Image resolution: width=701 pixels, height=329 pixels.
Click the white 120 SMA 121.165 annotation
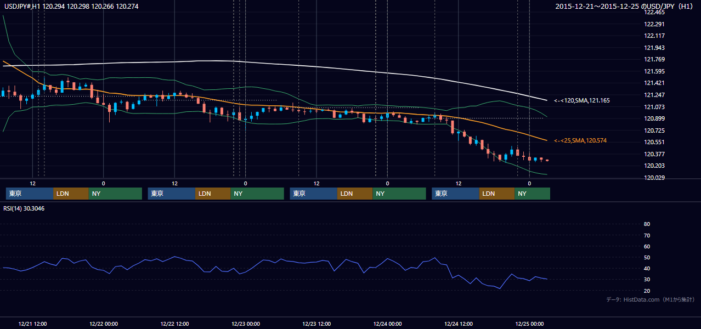pos(582,101)
